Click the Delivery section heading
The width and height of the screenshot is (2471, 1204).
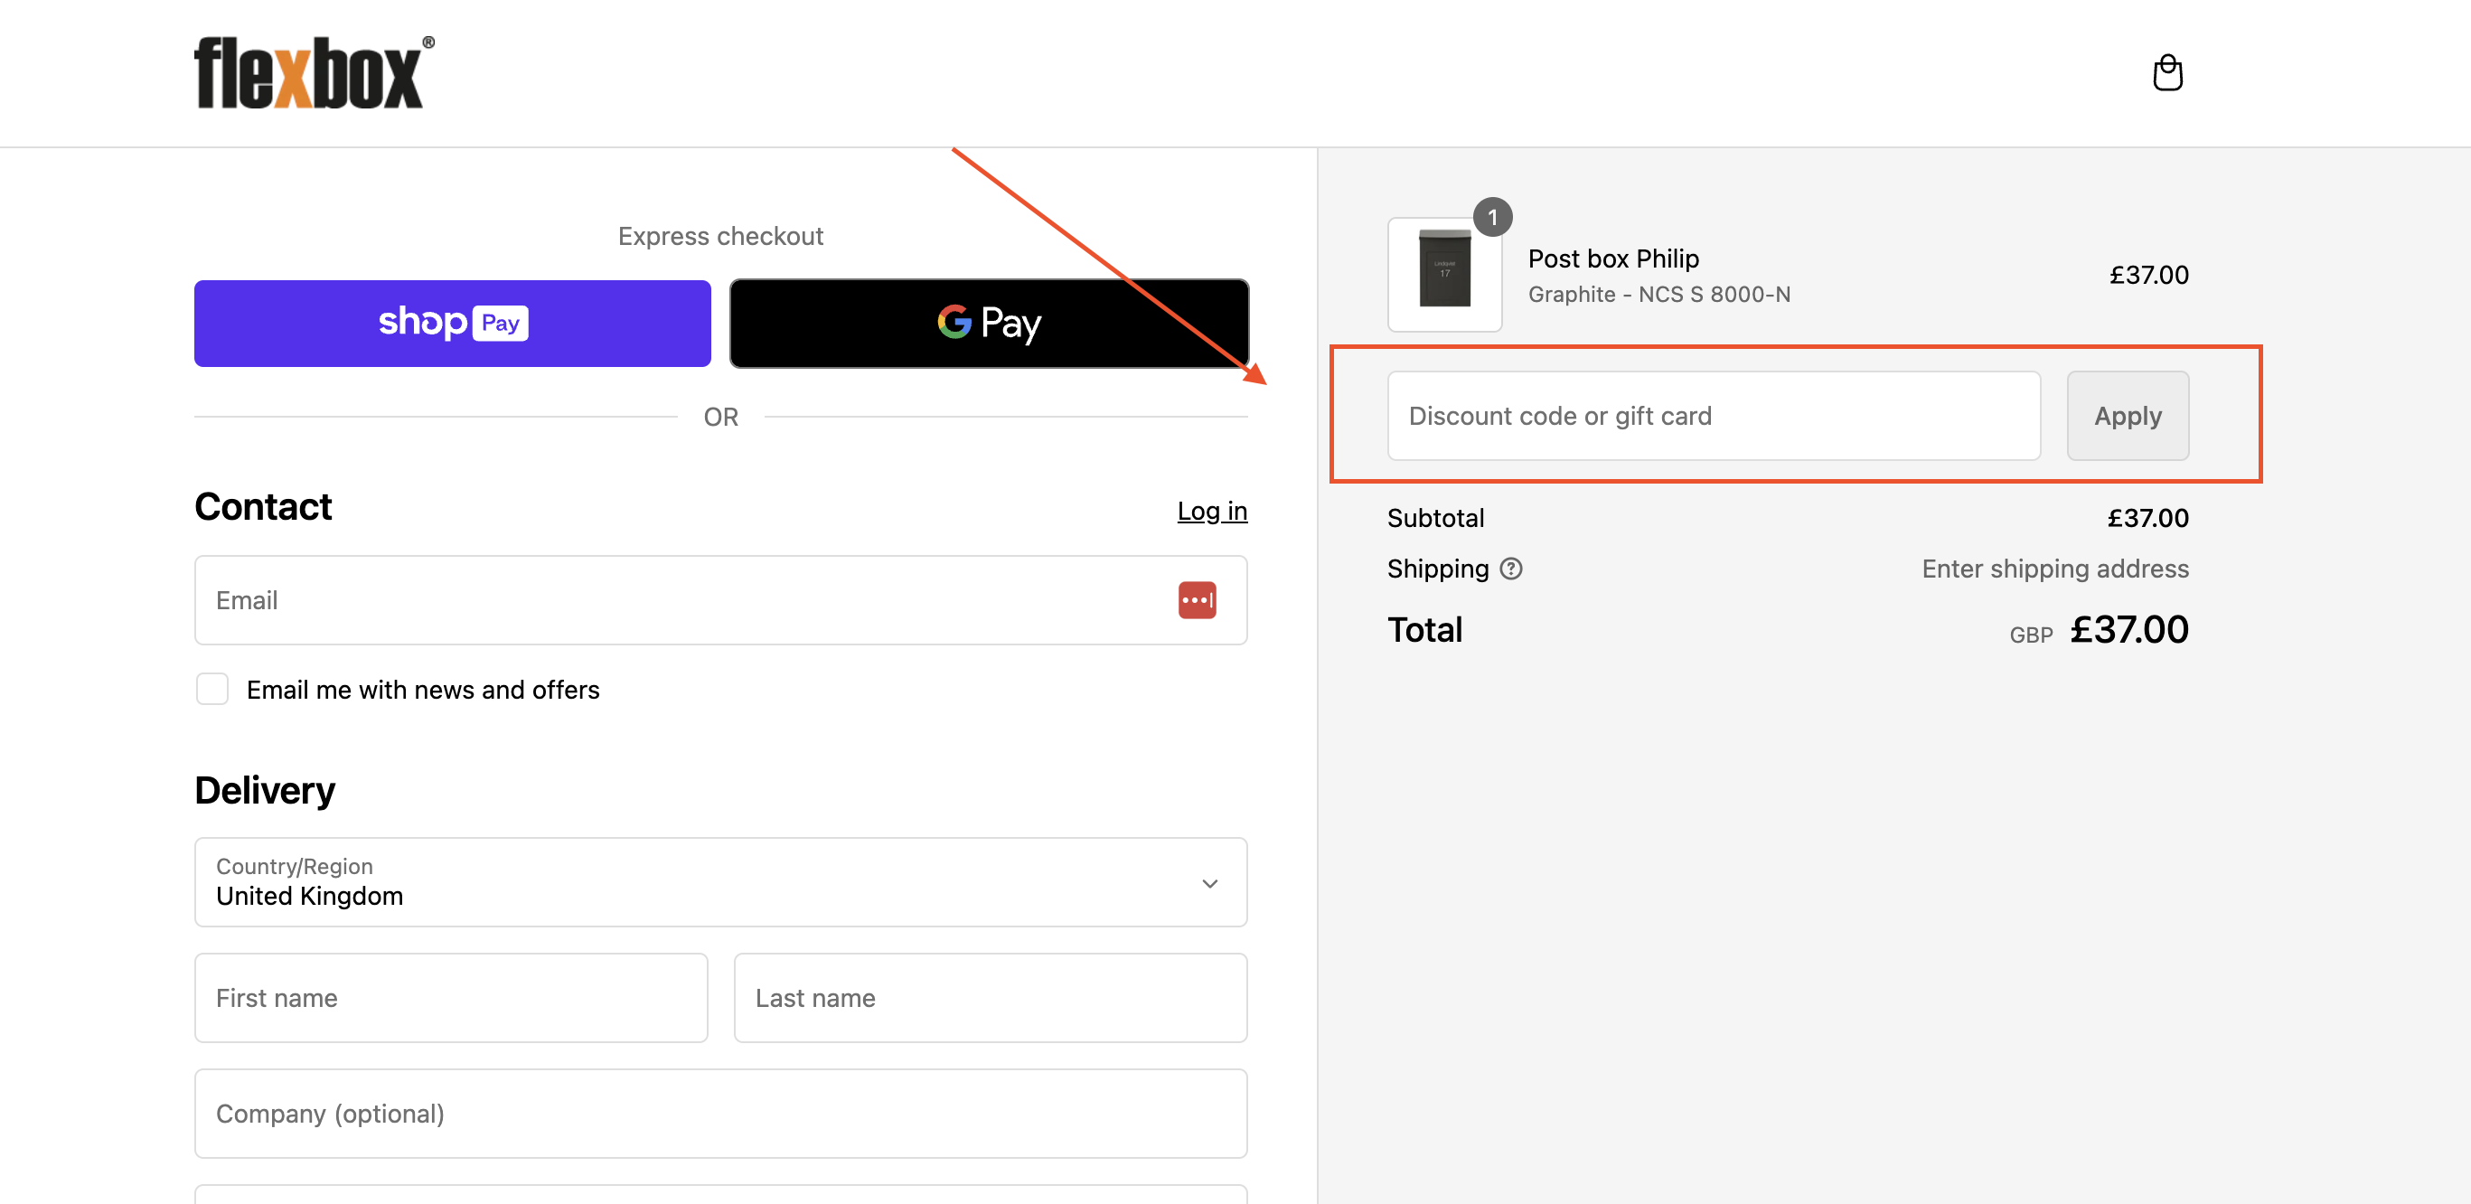pos(265,791)
